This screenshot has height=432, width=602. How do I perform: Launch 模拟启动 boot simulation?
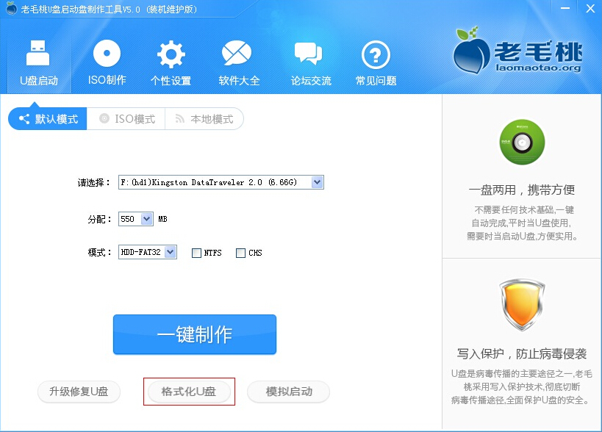tap(287, 392)
